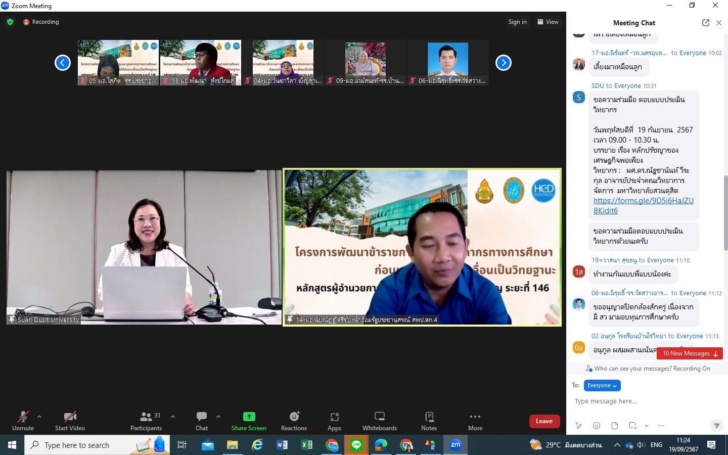Image resolution: width=728 pixels, height=455 pixels.
Task: Open Task View on taskbar
Action: pyautogui.click(x=182, y=445)
